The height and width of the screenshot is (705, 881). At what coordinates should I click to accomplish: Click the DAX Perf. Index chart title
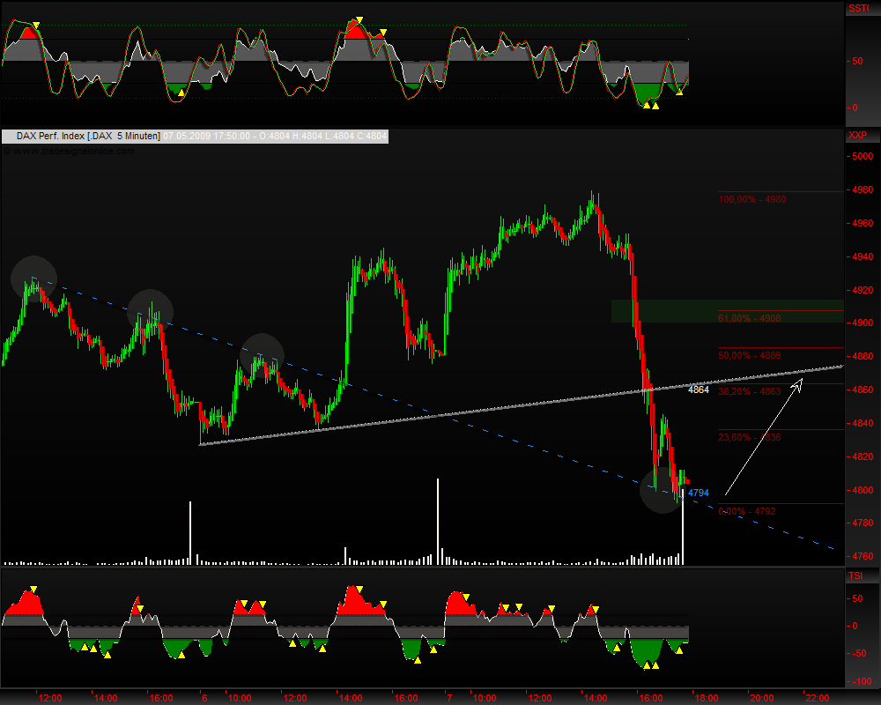coord(88,136)
